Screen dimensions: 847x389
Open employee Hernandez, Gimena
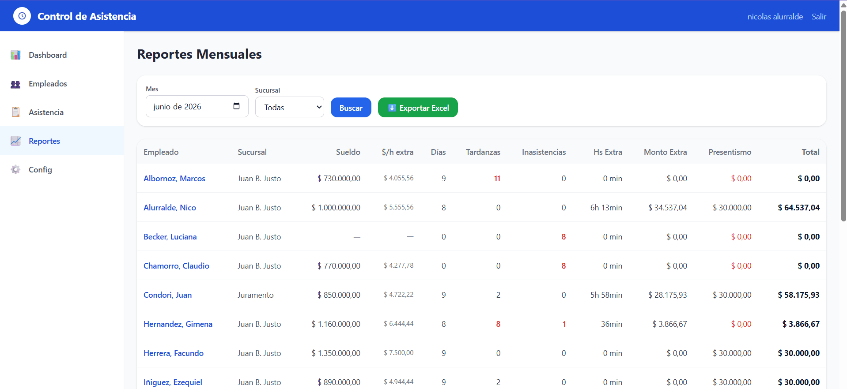point(178,324)
